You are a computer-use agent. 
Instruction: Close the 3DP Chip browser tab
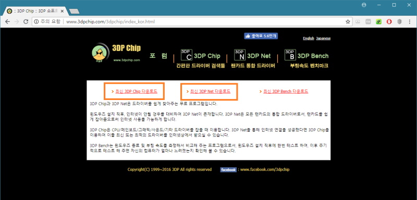click(x=62, y=11)
